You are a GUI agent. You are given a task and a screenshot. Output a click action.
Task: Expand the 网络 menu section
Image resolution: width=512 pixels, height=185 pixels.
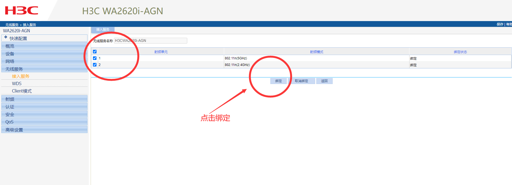coord(44,61)
